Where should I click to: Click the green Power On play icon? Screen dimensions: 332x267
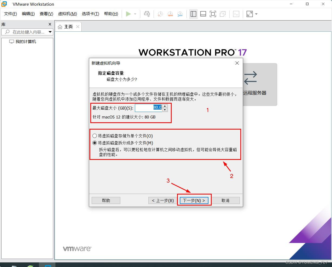(x=128, y=14)
